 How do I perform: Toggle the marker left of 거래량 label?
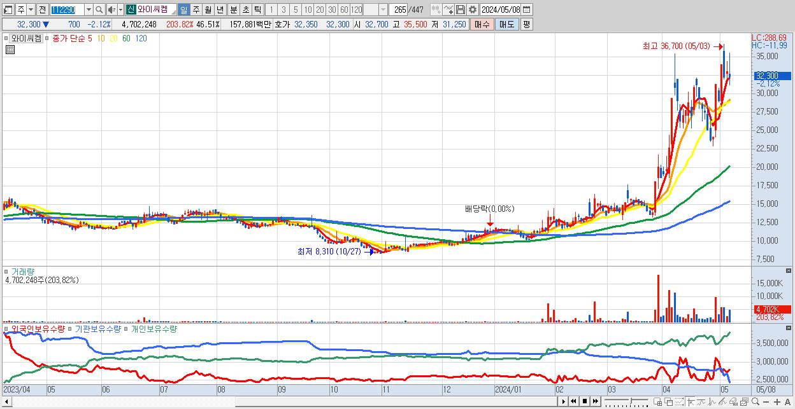coord(6,271)
